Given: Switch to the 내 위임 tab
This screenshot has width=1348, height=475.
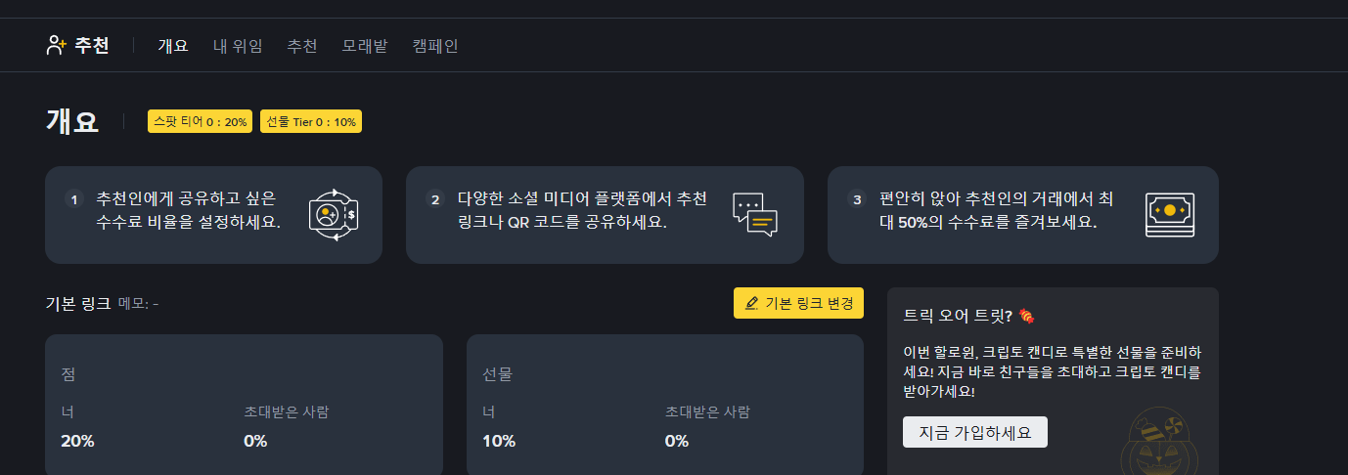Looking at the screenshot, I should tap(238, 45).
